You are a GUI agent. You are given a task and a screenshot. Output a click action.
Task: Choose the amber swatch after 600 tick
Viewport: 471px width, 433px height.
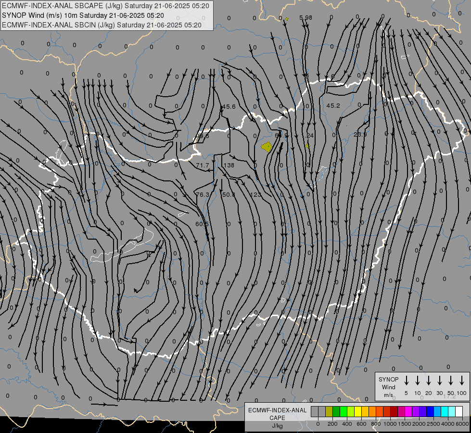(x=365, y=412)
